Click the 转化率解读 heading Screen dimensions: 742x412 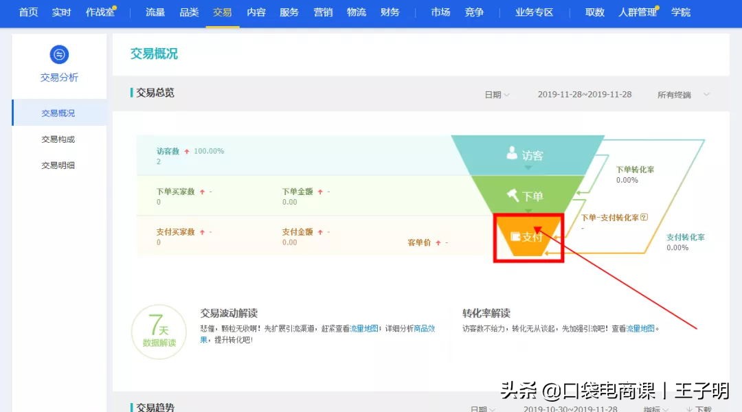pyautogui.click(x=486, y=313)
